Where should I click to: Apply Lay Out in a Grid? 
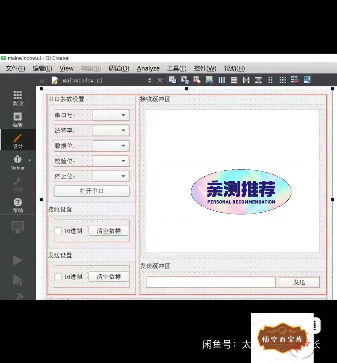pyautogui.click(x=283, y=80)
